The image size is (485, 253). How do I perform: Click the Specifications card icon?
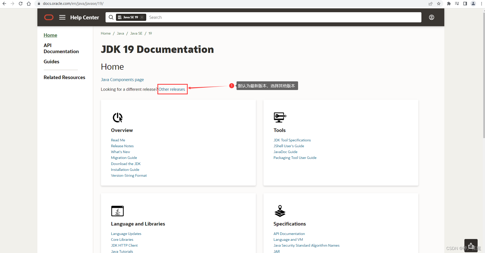(280, 211)
